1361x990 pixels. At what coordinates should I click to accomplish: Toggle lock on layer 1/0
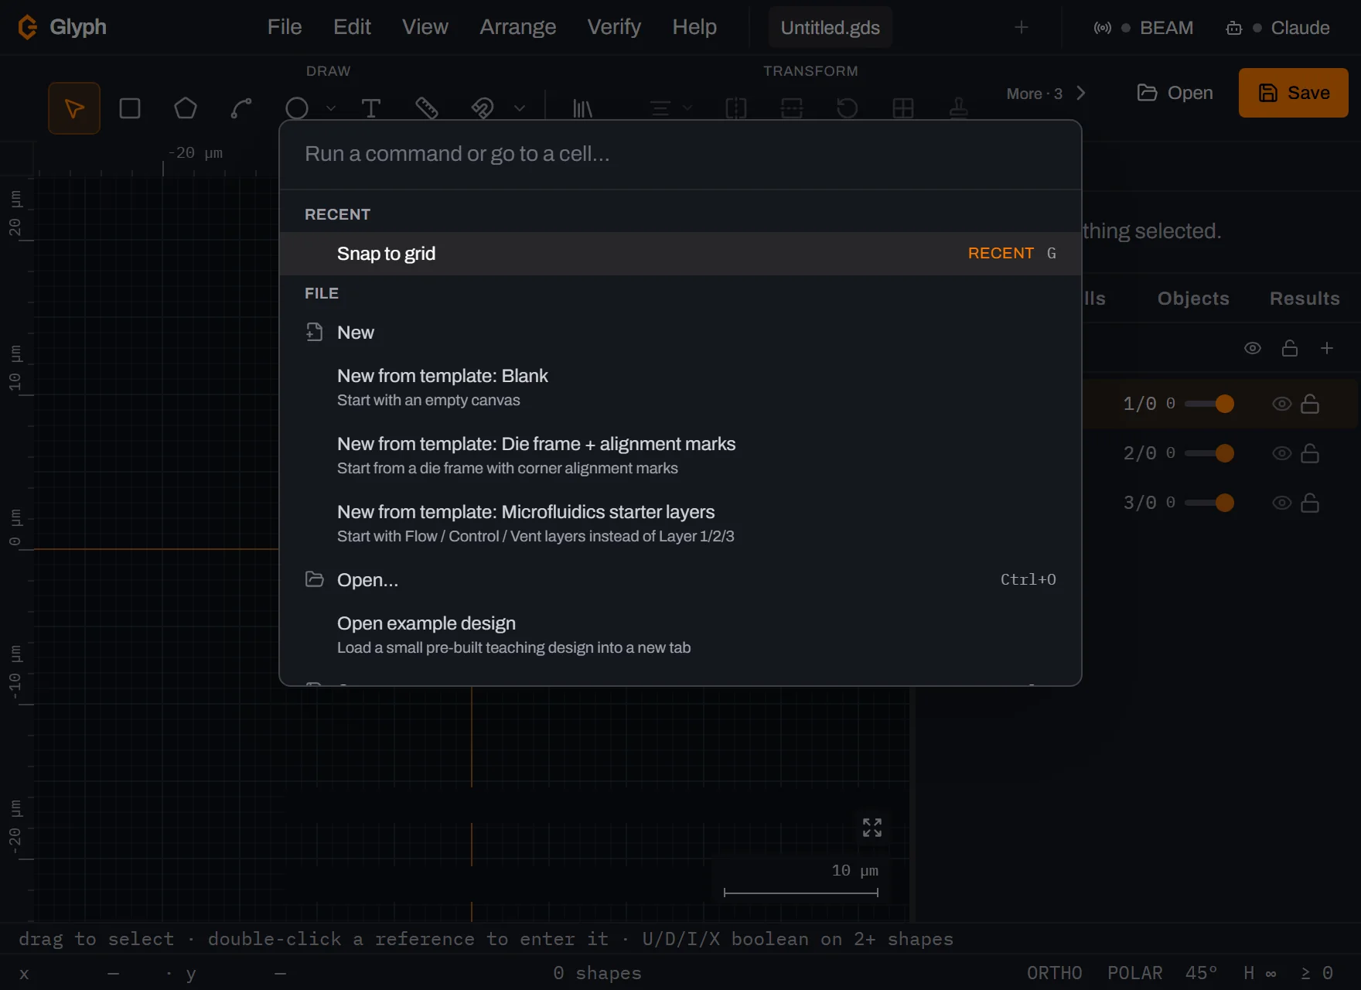coord(1310,404)
